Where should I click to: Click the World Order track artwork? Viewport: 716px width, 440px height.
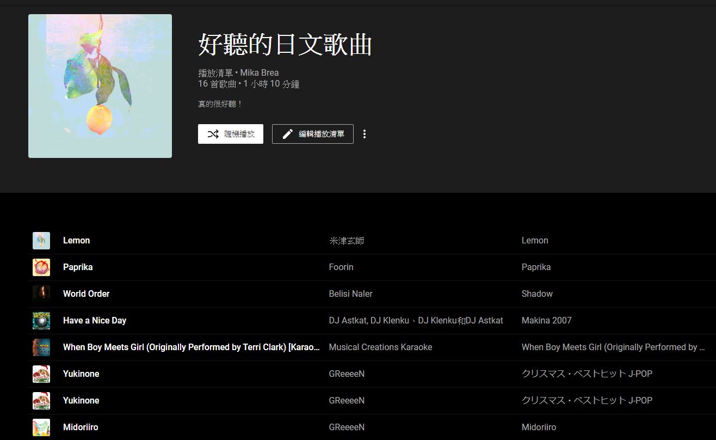pos(41,294)
